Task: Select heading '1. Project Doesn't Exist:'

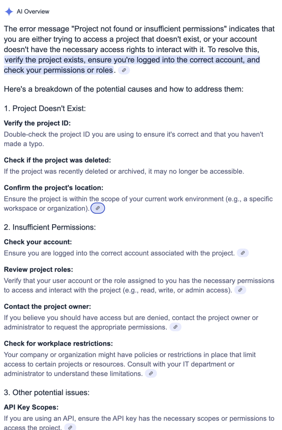Action: [45, 108]
